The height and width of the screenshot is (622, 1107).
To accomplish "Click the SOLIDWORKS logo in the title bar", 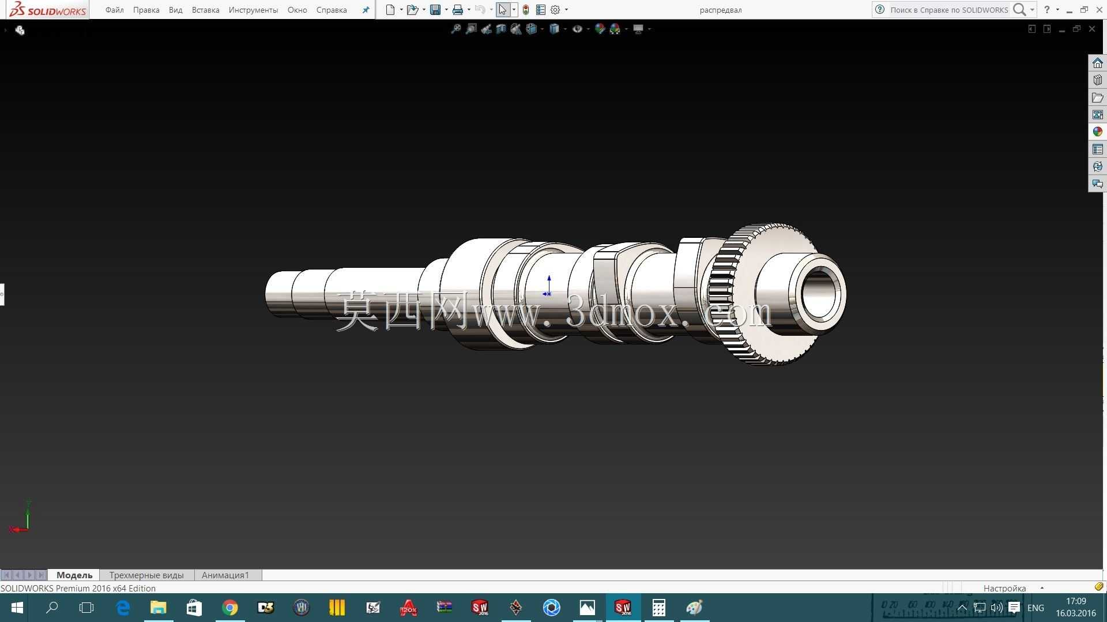I will pyautogui.click(x=48, y=10).
